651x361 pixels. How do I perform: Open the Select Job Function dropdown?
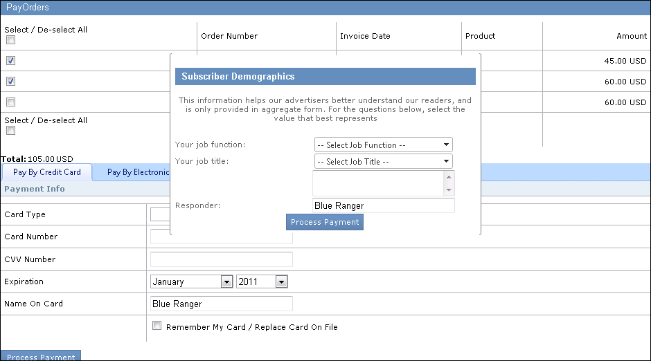[383, 145]
